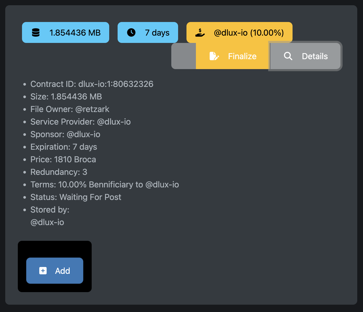Screen dimensions: 363x312
Task: Click the database storage size icon
Action: [36, 32]
